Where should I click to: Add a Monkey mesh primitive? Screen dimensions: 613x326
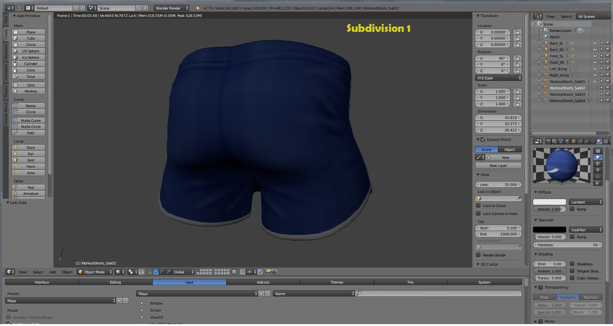click(29, 91)
